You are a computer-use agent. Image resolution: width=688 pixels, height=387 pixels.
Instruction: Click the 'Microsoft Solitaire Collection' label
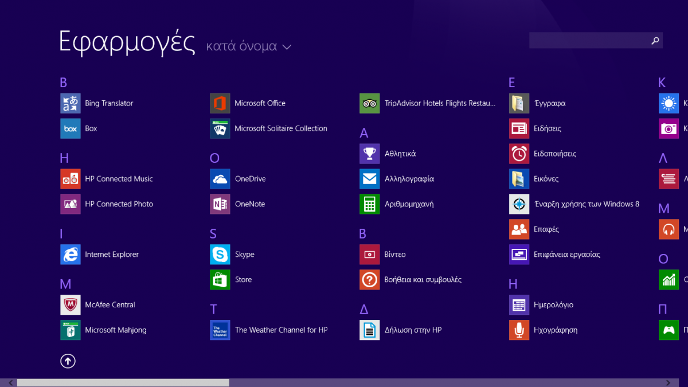tap(281, 128)
